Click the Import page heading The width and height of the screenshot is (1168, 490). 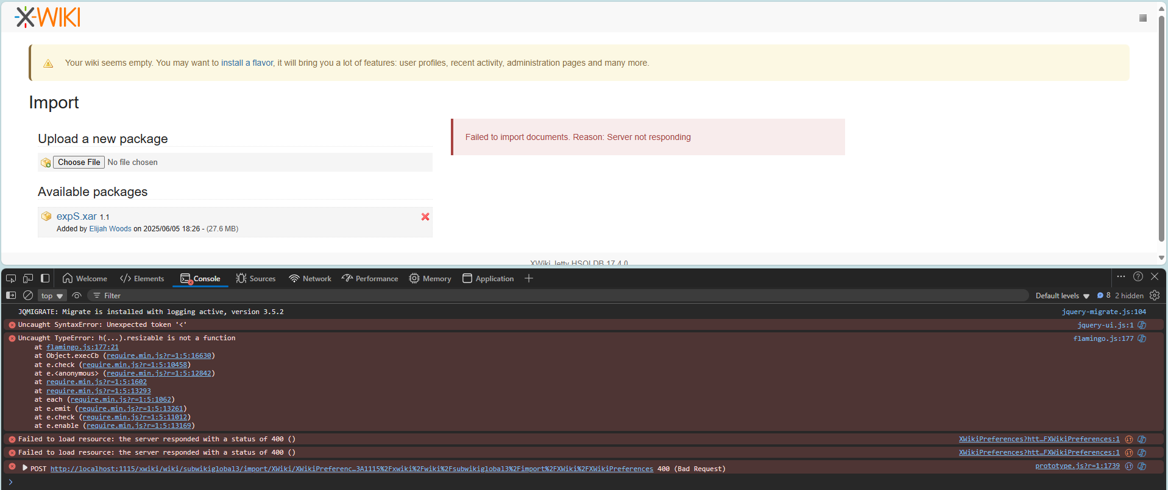point(54,102)
